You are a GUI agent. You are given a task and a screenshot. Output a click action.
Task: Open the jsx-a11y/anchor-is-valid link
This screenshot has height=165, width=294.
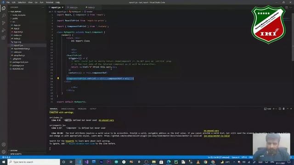[x=216, y=136]
